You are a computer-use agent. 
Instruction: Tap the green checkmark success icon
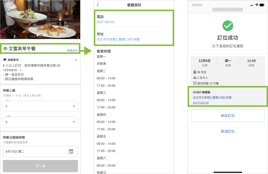(x=227, y=26)
